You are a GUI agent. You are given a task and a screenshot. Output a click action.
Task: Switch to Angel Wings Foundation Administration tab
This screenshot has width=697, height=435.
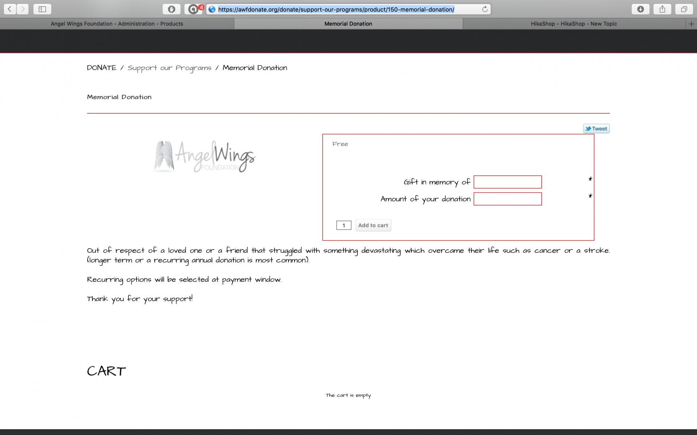[x=117, y=24]
